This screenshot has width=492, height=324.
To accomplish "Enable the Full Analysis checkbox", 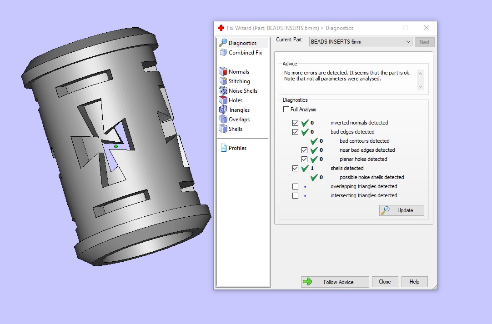I will pyautogui.click(x=286, y=110).
